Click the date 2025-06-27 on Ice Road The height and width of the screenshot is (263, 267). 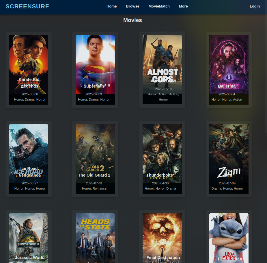tap(30, 183)
